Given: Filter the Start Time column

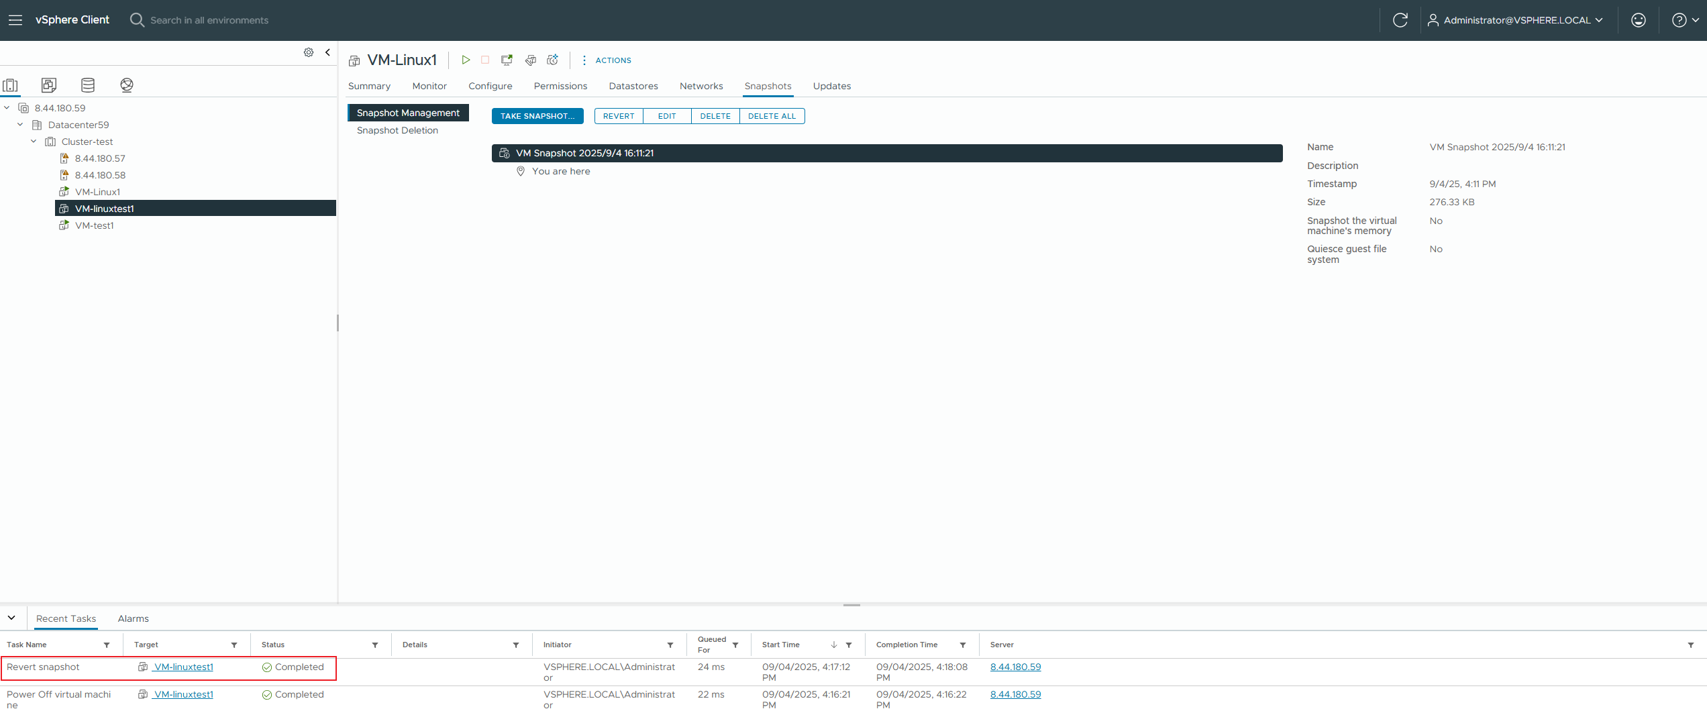Looking at the screenshot, I should click(x=849, y=645).
